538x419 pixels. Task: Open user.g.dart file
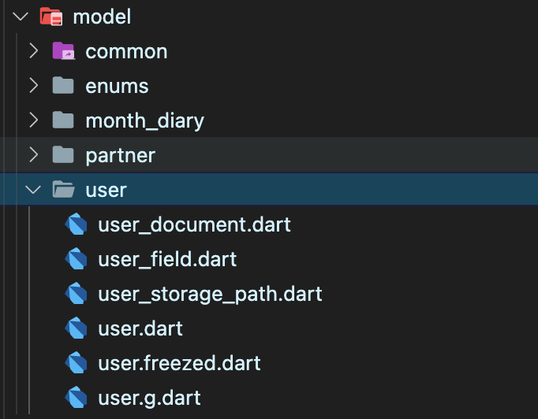click(150, 399)
